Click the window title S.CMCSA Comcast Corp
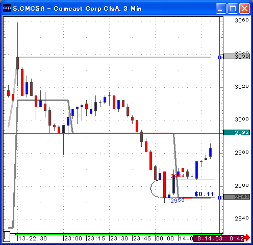Screen dimensions: 253x245 pos(78,9)
